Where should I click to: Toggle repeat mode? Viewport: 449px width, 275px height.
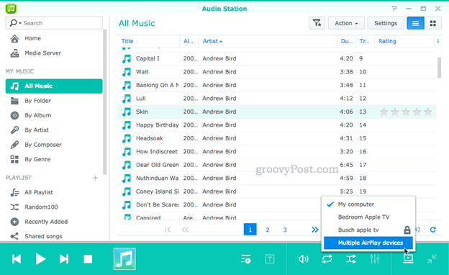[x=327, y=259]
